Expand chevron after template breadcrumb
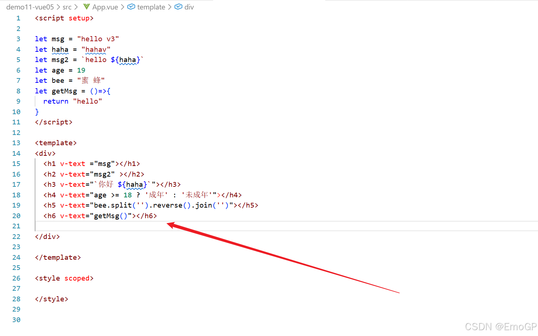Image resolution: width=538 pixels, height=336 pixels. [x=170, y=7]
